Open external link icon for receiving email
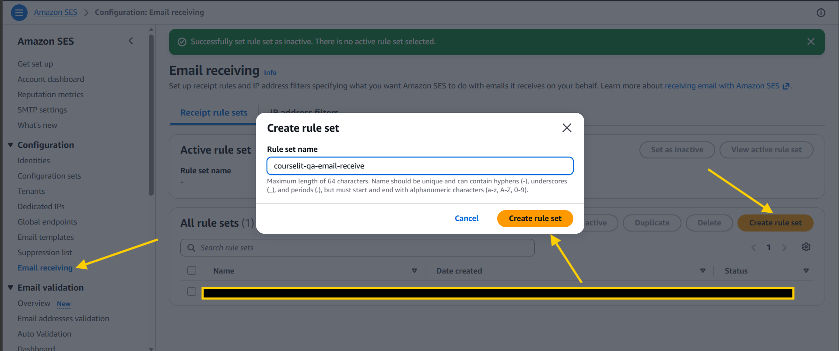 coord(786,86)
